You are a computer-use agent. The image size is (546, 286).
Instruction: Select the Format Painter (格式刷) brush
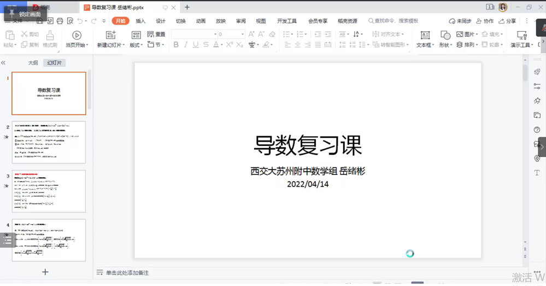[x=50, y=39]
